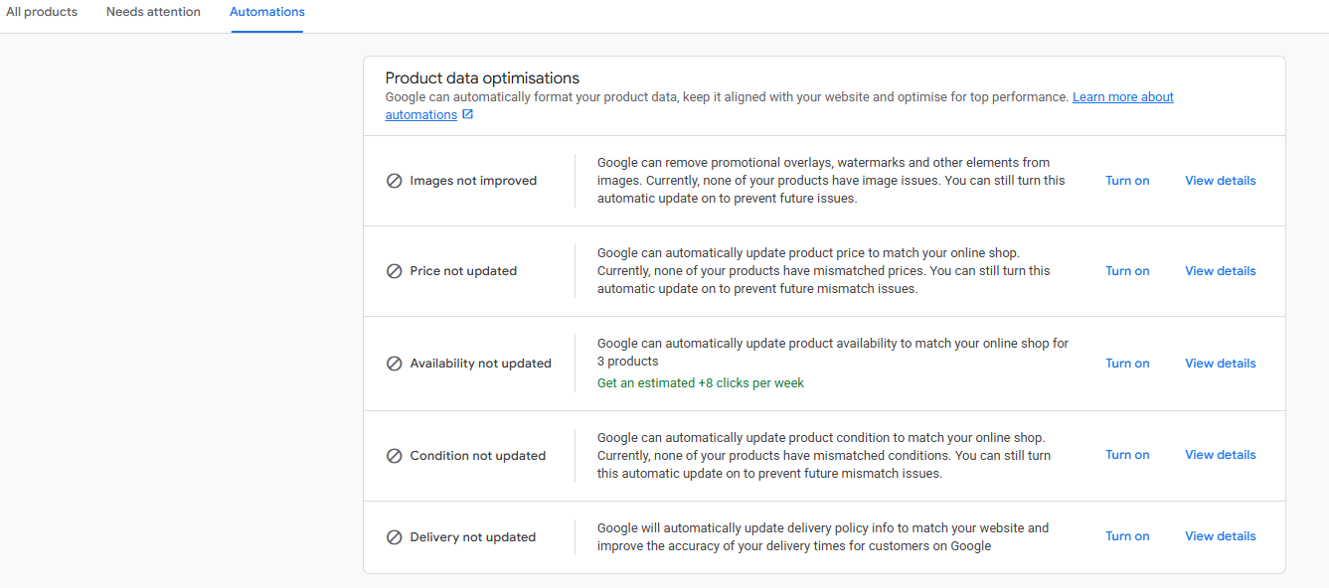1329x588 pixels.
Task: Click the disabled icon beside Price not updated
Action: [395, 271]
